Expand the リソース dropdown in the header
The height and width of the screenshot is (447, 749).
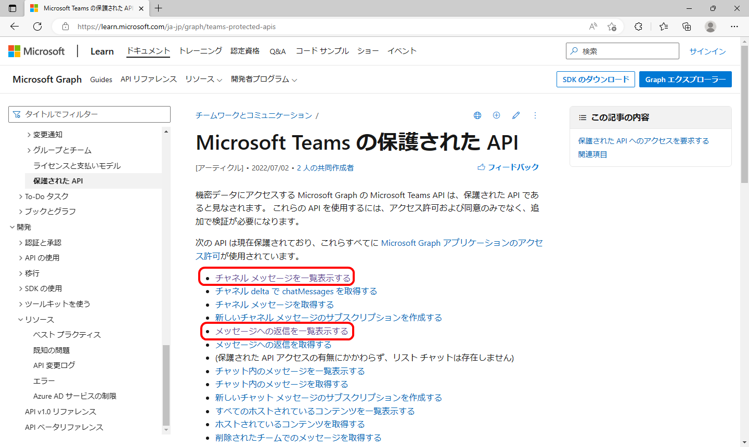coord(203,79)
